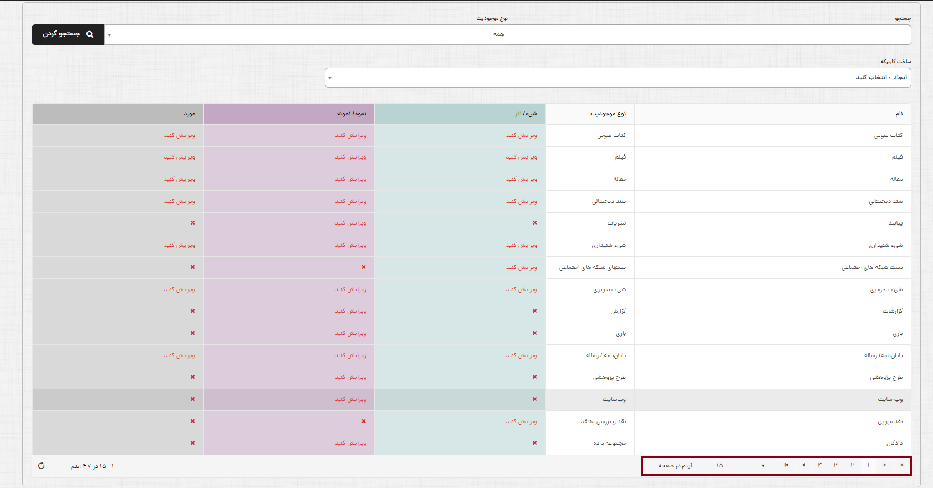Viewport: 933px width, 488px height.
Task: Click the left arrow-with-bar pager icon
Action: [786, 465]
